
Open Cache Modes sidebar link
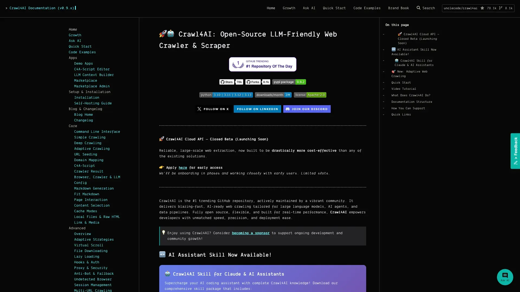(86, 211)
